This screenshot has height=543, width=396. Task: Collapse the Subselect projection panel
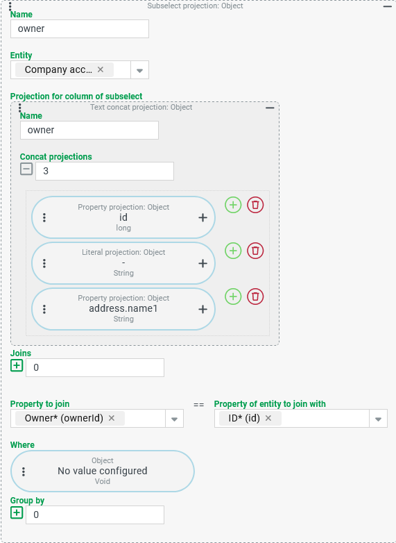click(x=388, y=6)
